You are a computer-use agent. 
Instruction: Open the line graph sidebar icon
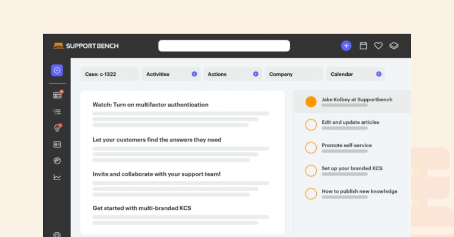[57, 177]
